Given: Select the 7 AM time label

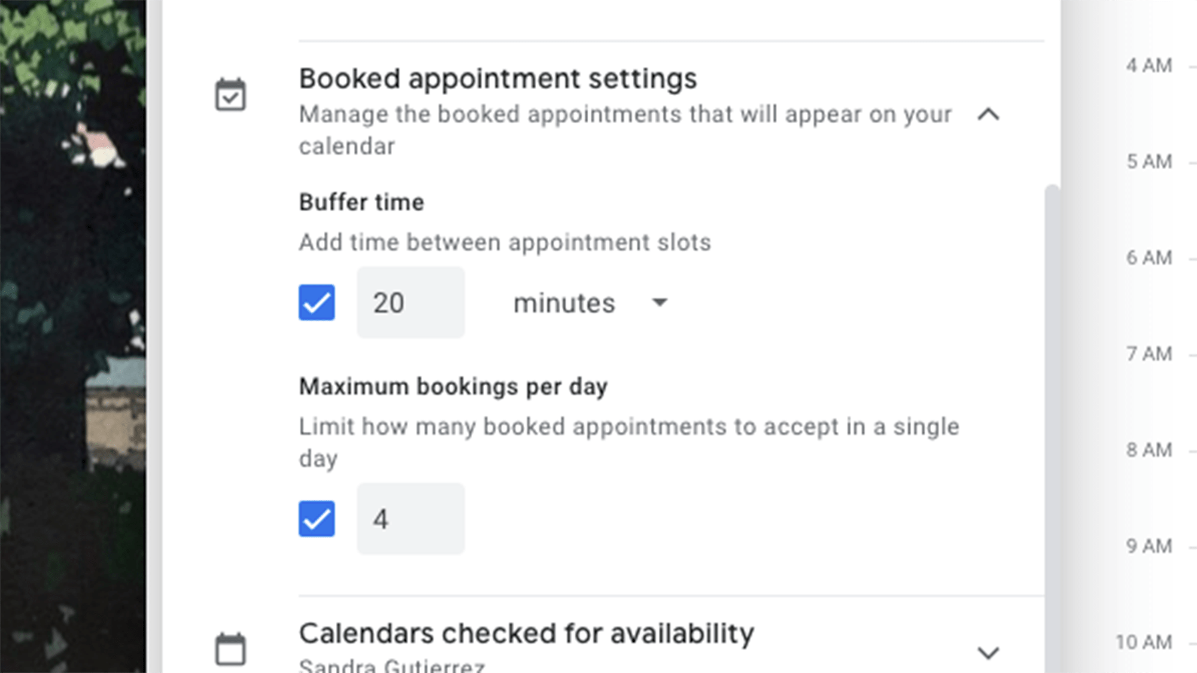Looking at the screenshot, I should coord(1149,354).
